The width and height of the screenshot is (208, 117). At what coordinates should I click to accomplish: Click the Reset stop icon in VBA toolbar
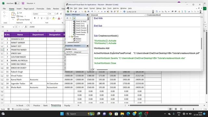[105, 12]
